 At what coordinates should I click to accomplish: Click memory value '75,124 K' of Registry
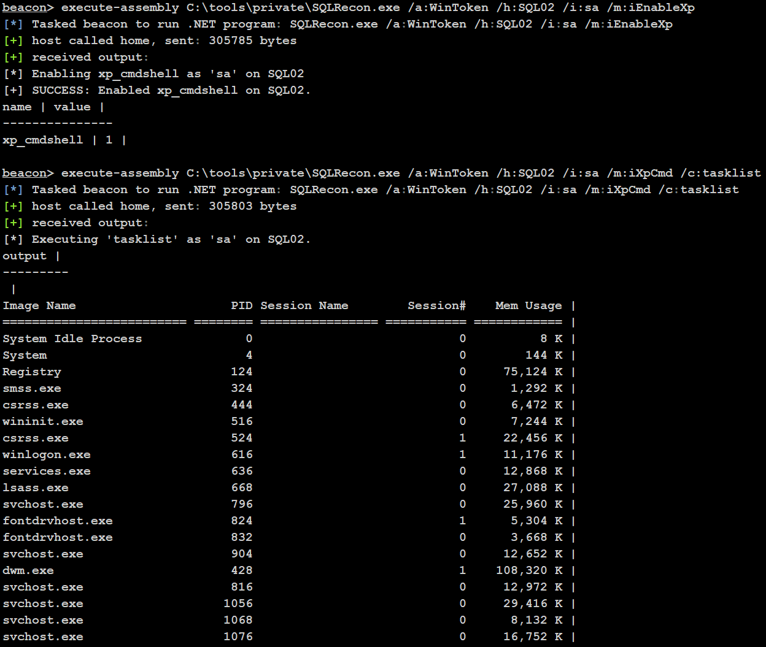tap(533, 372)
